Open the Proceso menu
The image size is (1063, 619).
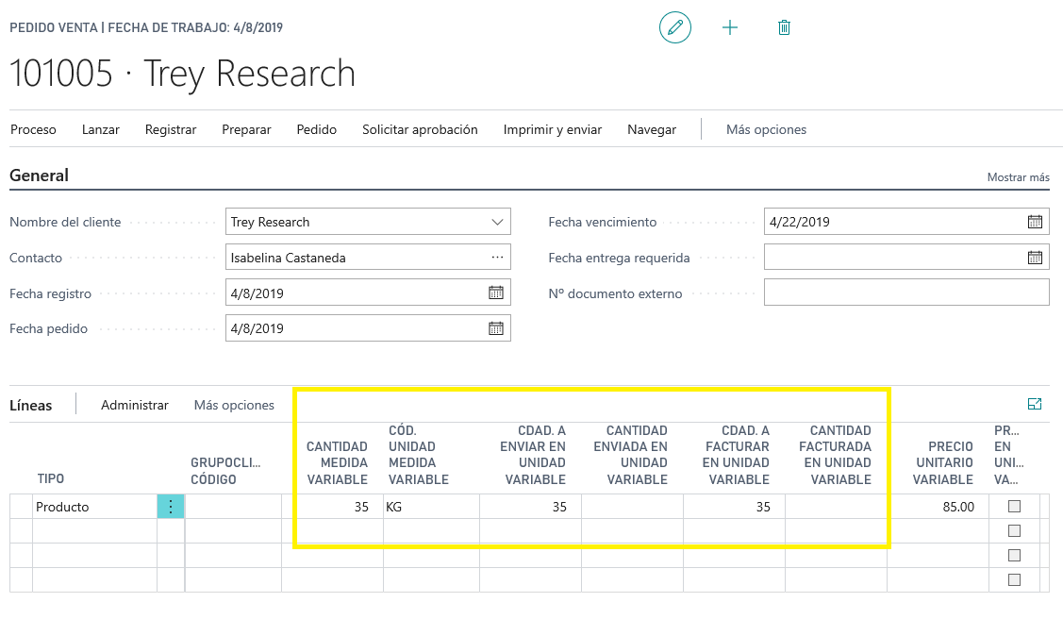(x=33, y=129)
